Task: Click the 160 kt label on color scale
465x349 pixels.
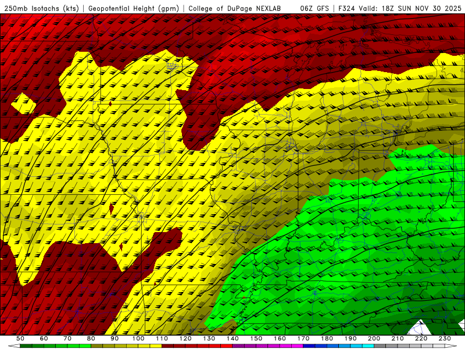Action: point(280,339)
